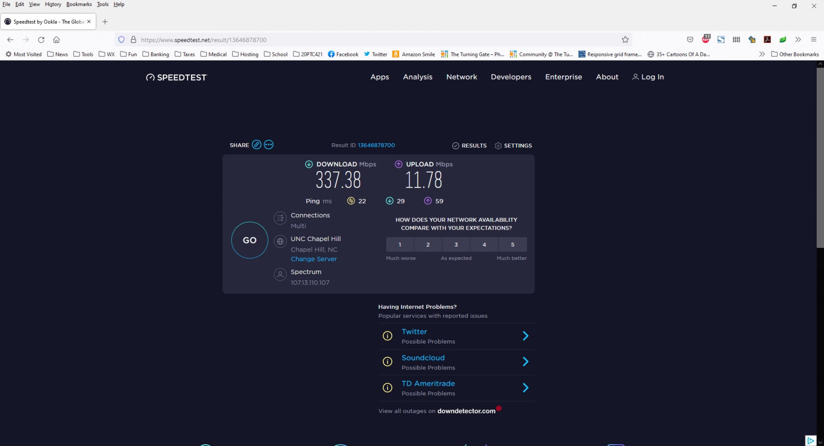824x446 pixels.
Task: Open the Banking bookmarks folder
Action: click(x=156, y=54)
